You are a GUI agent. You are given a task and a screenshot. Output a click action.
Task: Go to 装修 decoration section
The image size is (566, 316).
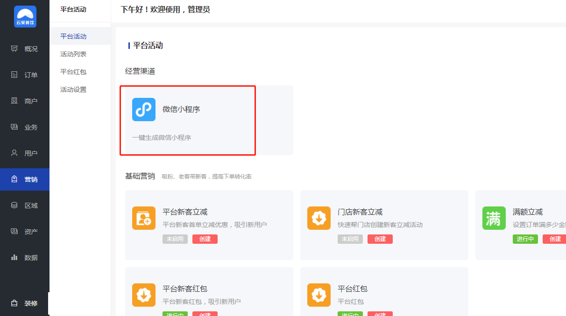25,303
